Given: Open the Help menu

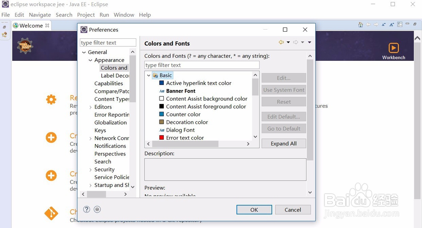Looking at the screenshot, I should (x=145, y=15).
